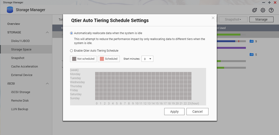The height and width of the screenshot is (135, 279).
Task: Open Storage Manager settings gear icon
Action: tap(263, 10)
